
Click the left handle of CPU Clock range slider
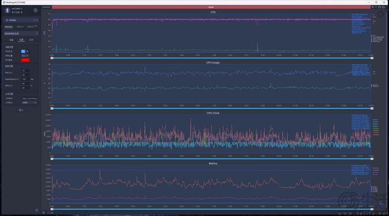[52, 159]
